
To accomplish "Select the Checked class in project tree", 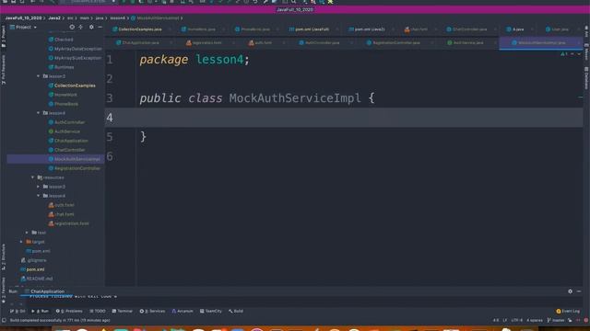I will click(61, 40).
